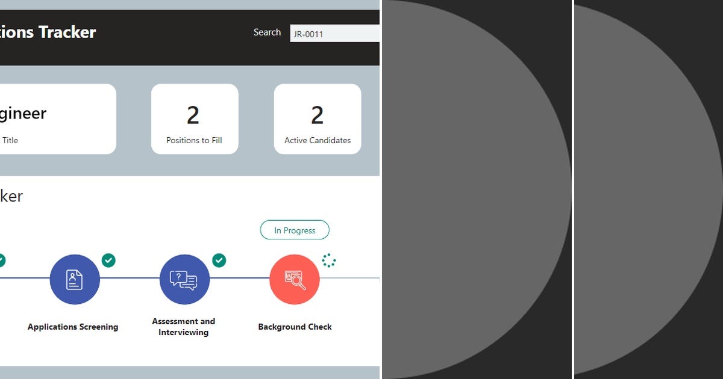Click the green checkmark above Applications Screening

tap(109, 260)
